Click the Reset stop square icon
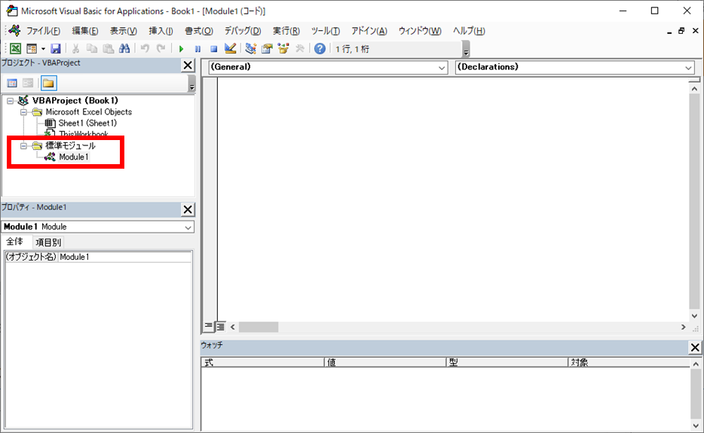This screenshot has height=433, width=704. (214, 49)
